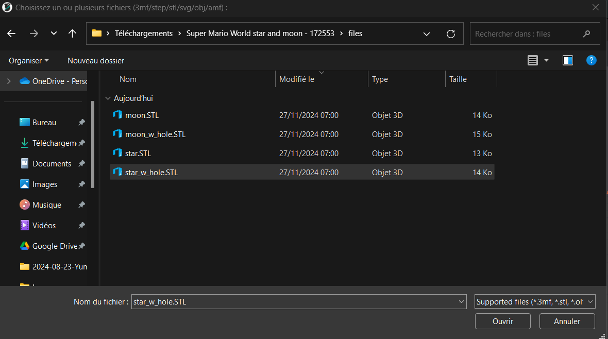Click the search magnifier icon
608x339 pixels.
(586, 33)
